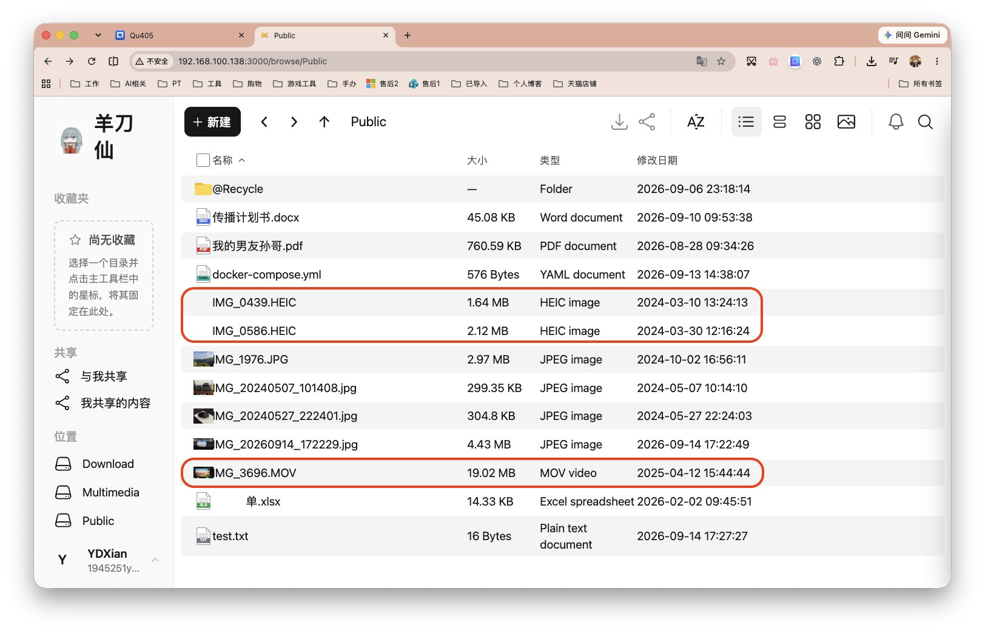985x633 pixels.
Task: Go back to previous folder
Action: click(264, 122)
